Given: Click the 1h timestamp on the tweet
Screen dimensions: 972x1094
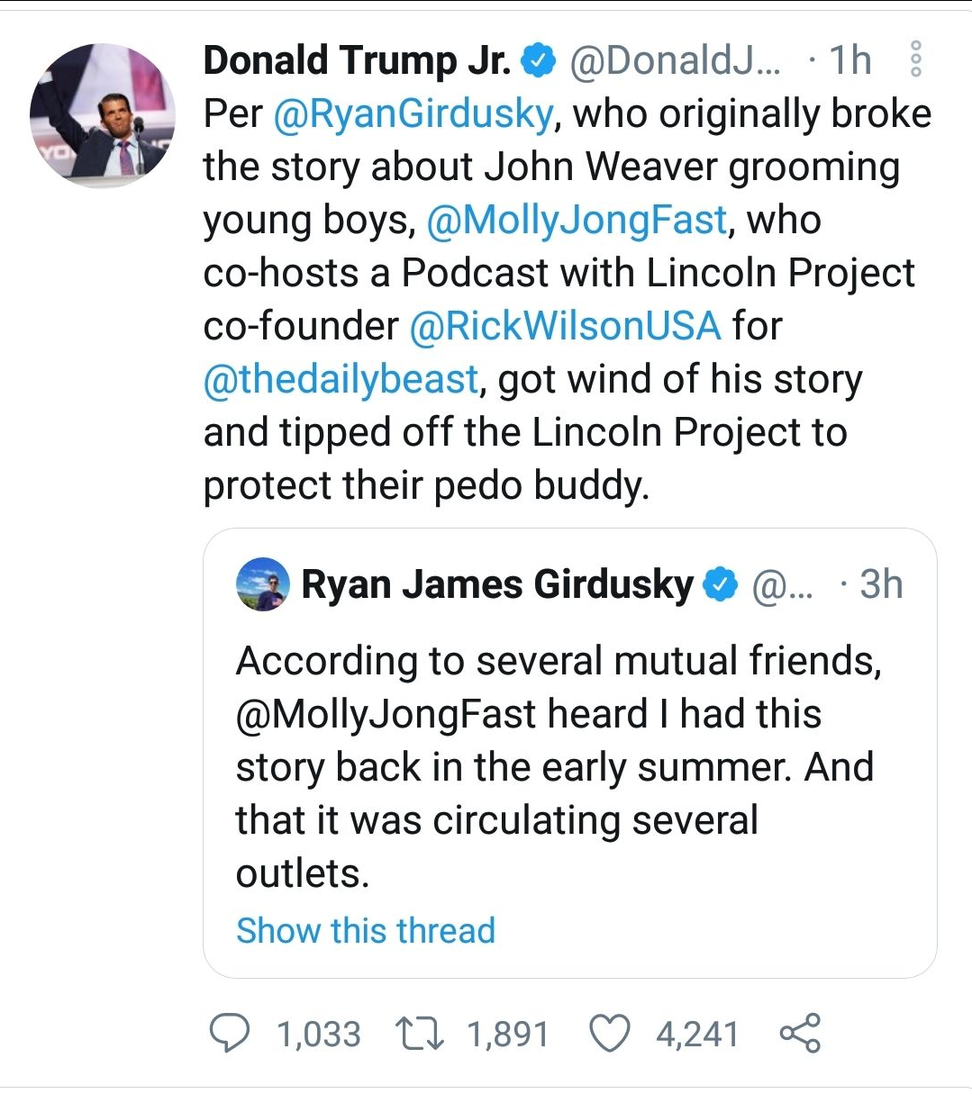Looking at the screenshot, I should click(x=849, y=60).
